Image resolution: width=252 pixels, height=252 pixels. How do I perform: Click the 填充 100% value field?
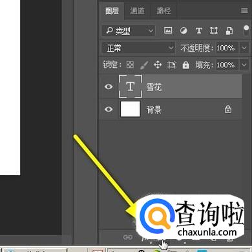pyautogui.click(x=227, y=65)
